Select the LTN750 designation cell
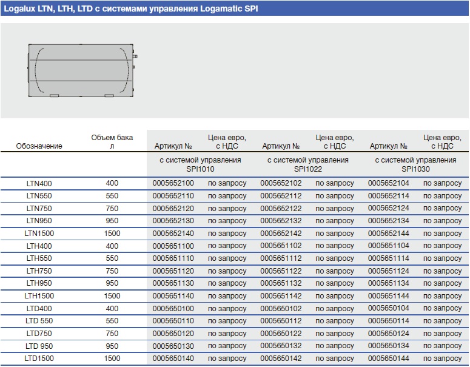 [x=39, y=209]
